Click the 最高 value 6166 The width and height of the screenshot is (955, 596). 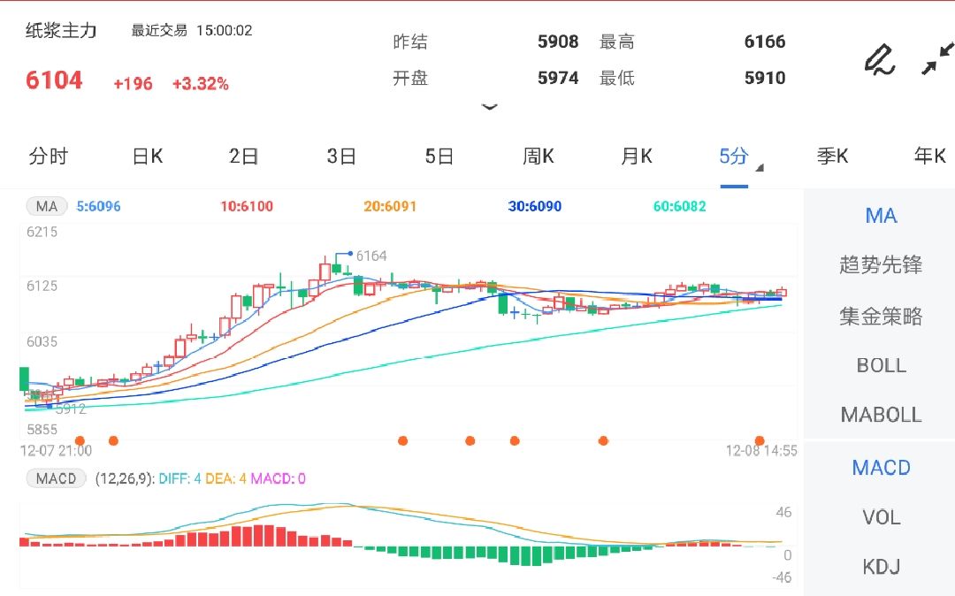(x=765, y=42)
